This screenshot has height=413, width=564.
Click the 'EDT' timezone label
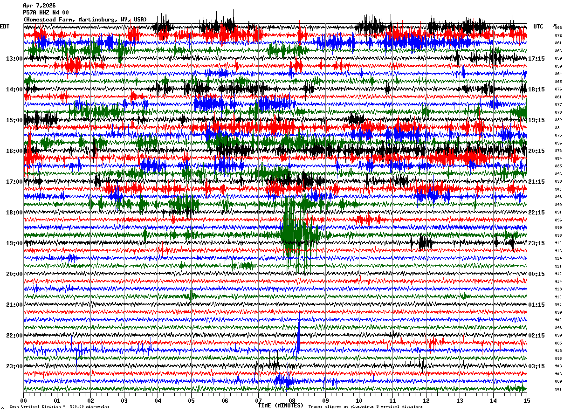click(x=5, y=27)
